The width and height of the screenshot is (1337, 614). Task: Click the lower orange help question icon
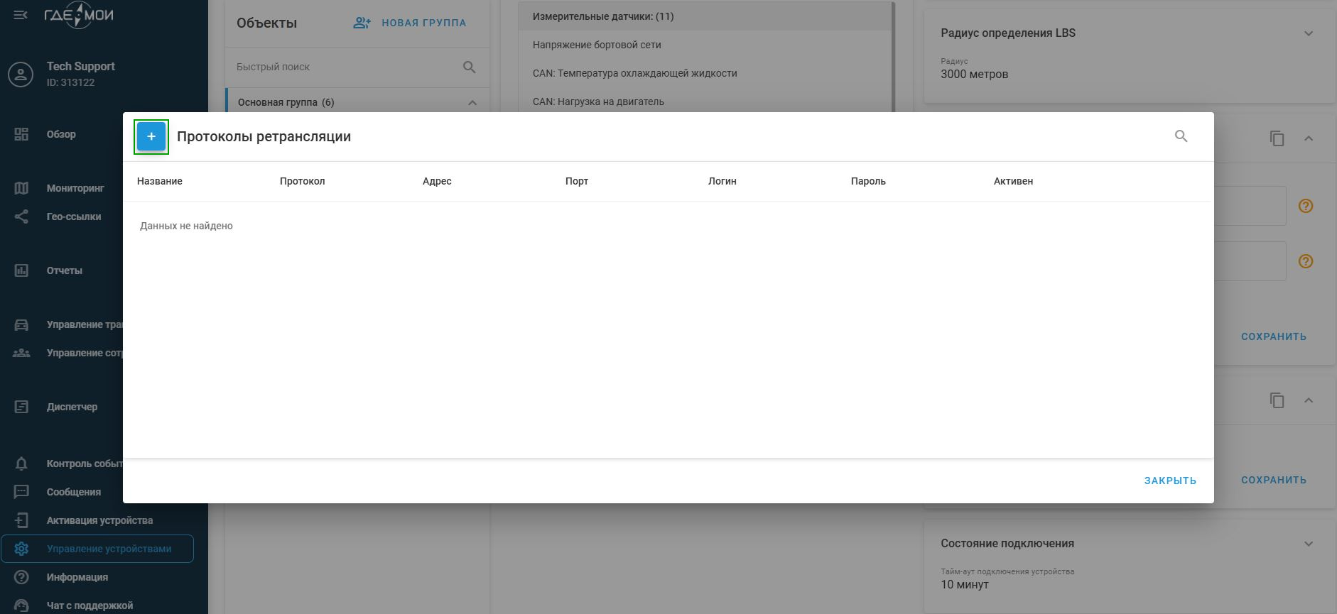coord(1305,261)
